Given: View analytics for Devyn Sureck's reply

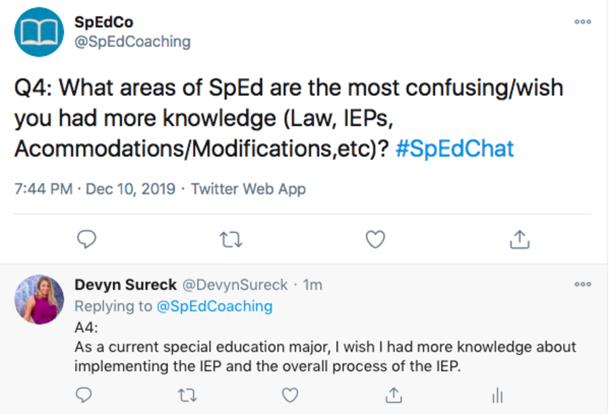Looking at the screenshot, I should coord(497,396).
